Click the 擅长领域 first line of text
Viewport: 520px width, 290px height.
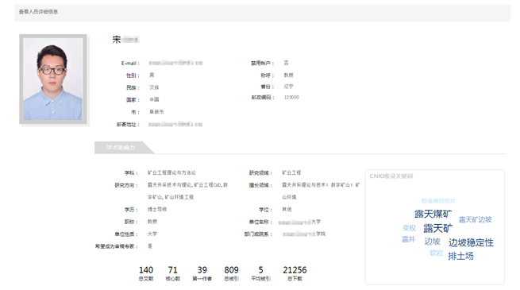(x=321, y=185)
